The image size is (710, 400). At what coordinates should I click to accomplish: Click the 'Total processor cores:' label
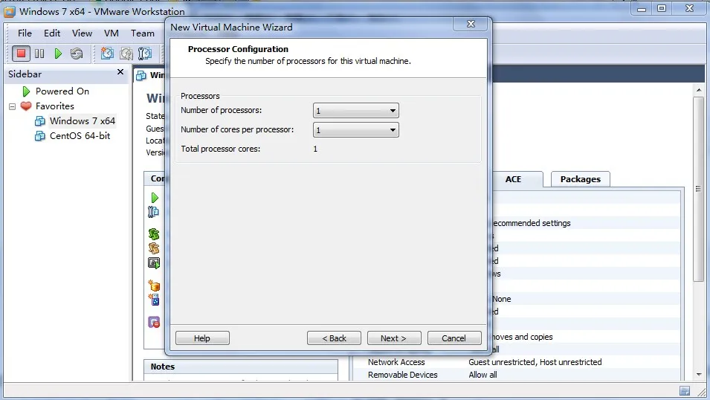(x=221, y=149)
